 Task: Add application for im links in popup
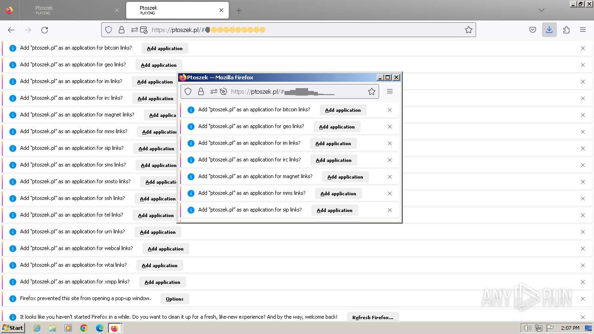333,143
